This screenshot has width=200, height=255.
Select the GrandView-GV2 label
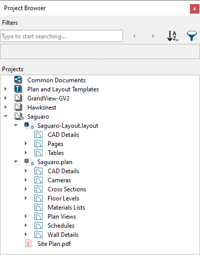[x=49, y=98]
